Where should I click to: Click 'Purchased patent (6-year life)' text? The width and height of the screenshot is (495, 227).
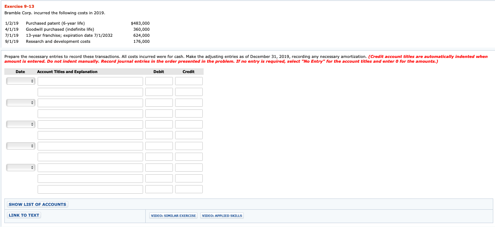click(x=55, y=23)
